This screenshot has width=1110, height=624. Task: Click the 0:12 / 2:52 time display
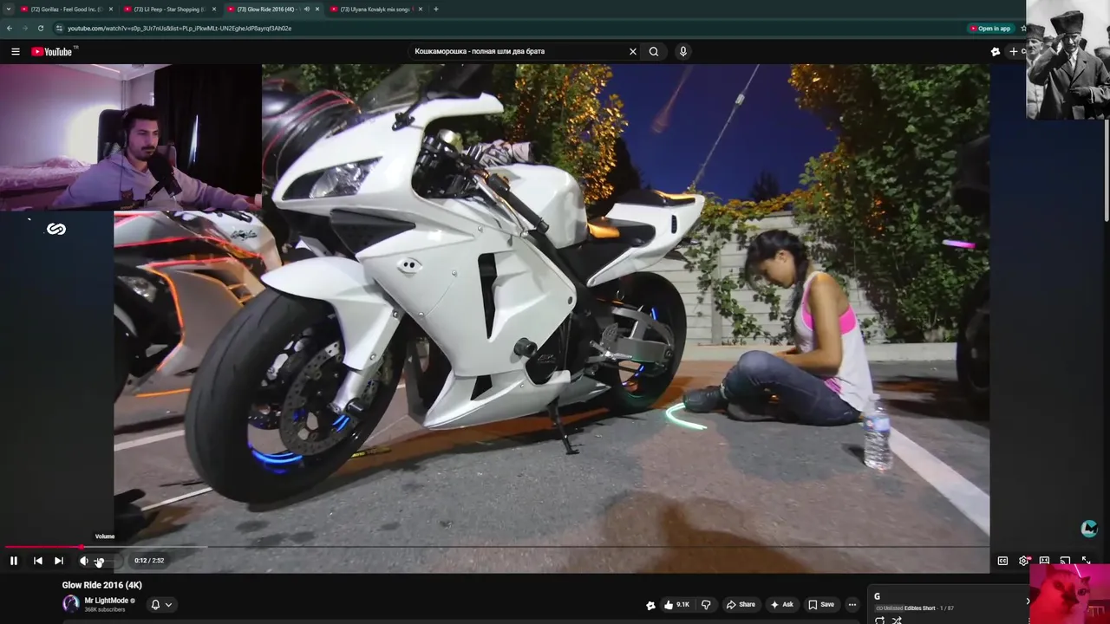[x=149, y=561]
